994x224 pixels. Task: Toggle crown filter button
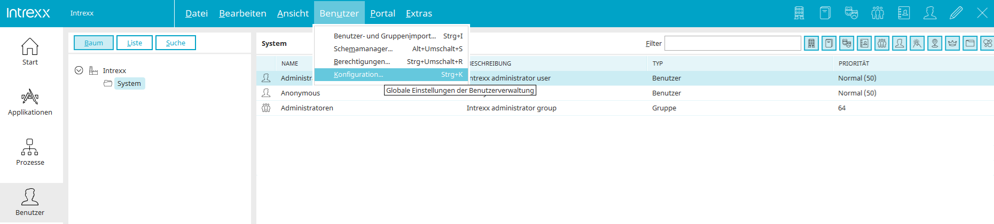tap(952, 43)
